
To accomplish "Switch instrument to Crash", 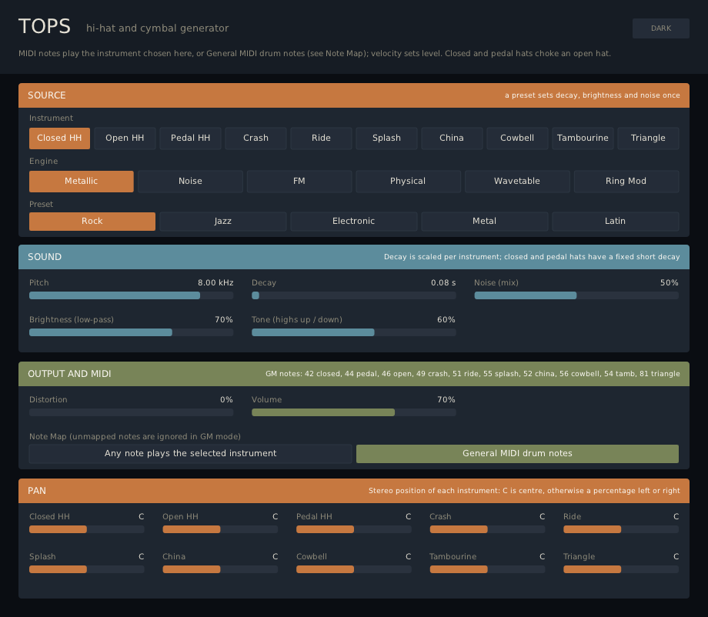I will 255,138.
